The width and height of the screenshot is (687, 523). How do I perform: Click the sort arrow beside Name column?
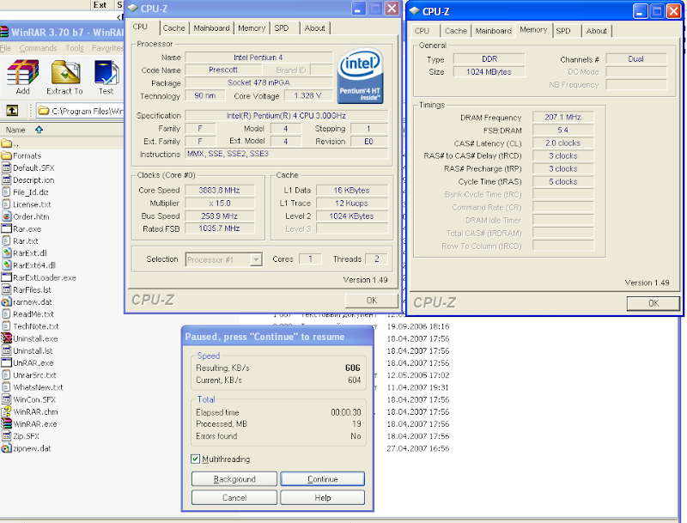pos(39,130)
